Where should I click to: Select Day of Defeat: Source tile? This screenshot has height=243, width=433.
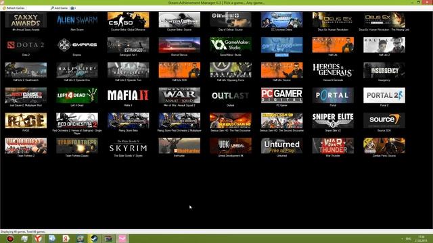tap(231, 20)
